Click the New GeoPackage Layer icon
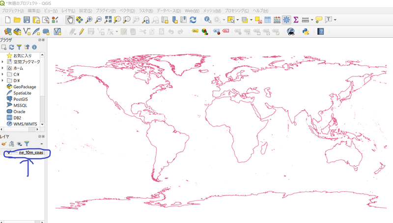393x223 pixels. [x=17, y=31]
